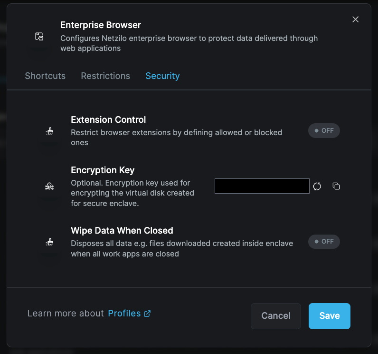Screen dimensions: 378x354
Task: Click the external link icon beside Profiles
Action: click(147, 314)
